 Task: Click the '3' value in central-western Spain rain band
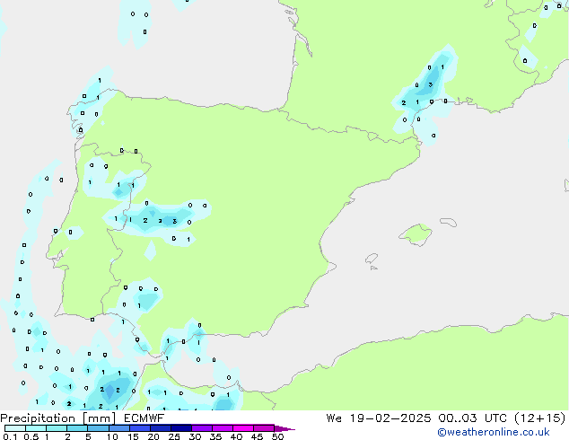point(174,221)
